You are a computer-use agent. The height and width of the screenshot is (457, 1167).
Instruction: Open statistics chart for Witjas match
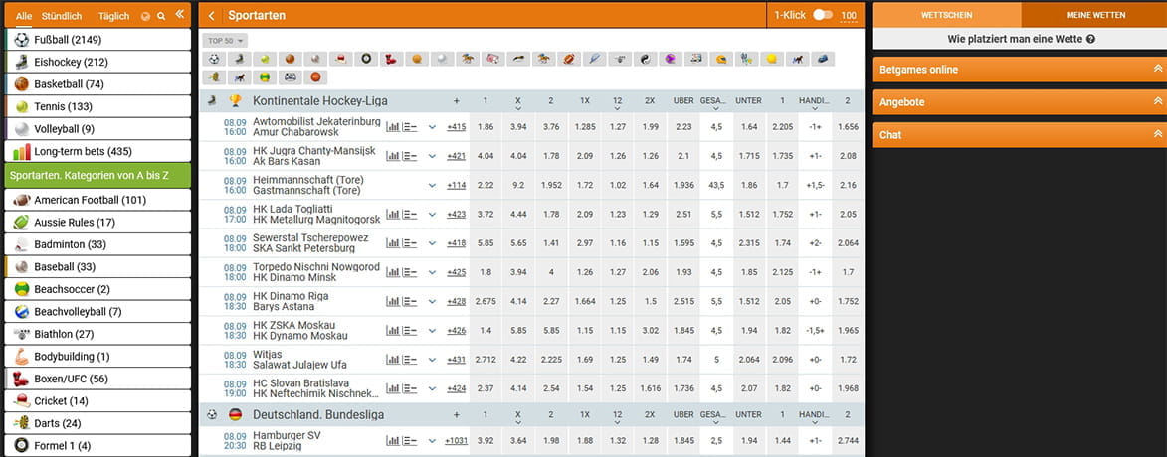tap(393, 360)
